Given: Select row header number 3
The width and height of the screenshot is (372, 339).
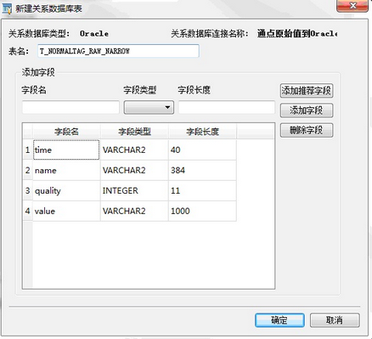Looking at the screenshot, I should [x=27, y=190].
